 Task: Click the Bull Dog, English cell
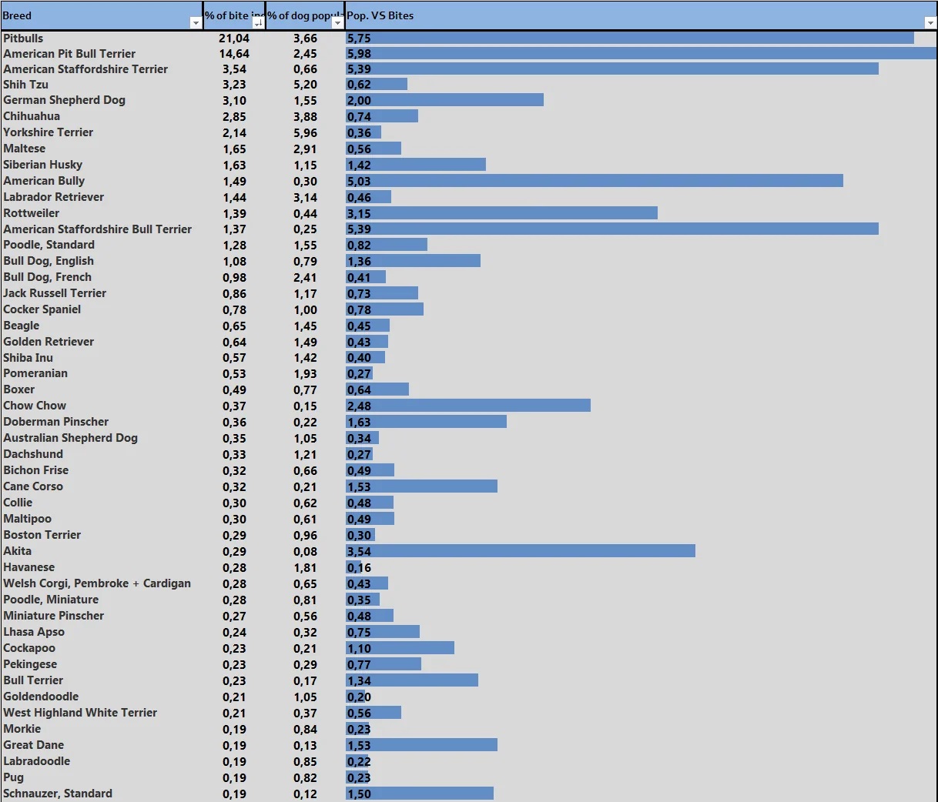click(x=49, y=261)
